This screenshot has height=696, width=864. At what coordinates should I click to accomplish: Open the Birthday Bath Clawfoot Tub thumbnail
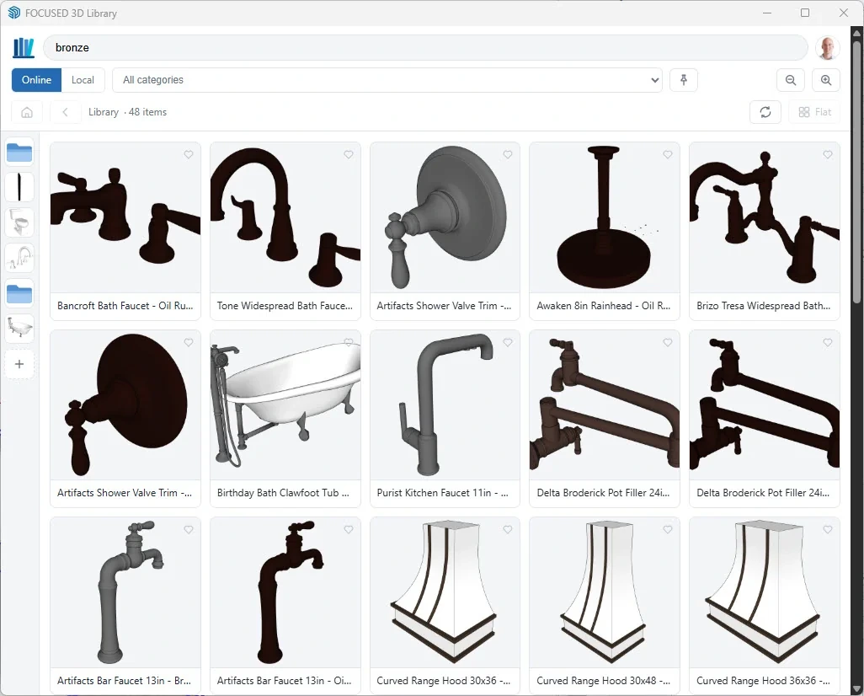(285, 405)
